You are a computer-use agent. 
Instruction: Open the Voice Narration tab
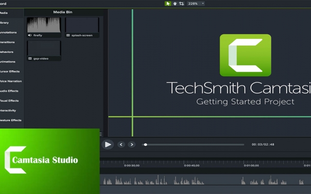[x=12, y=81]
